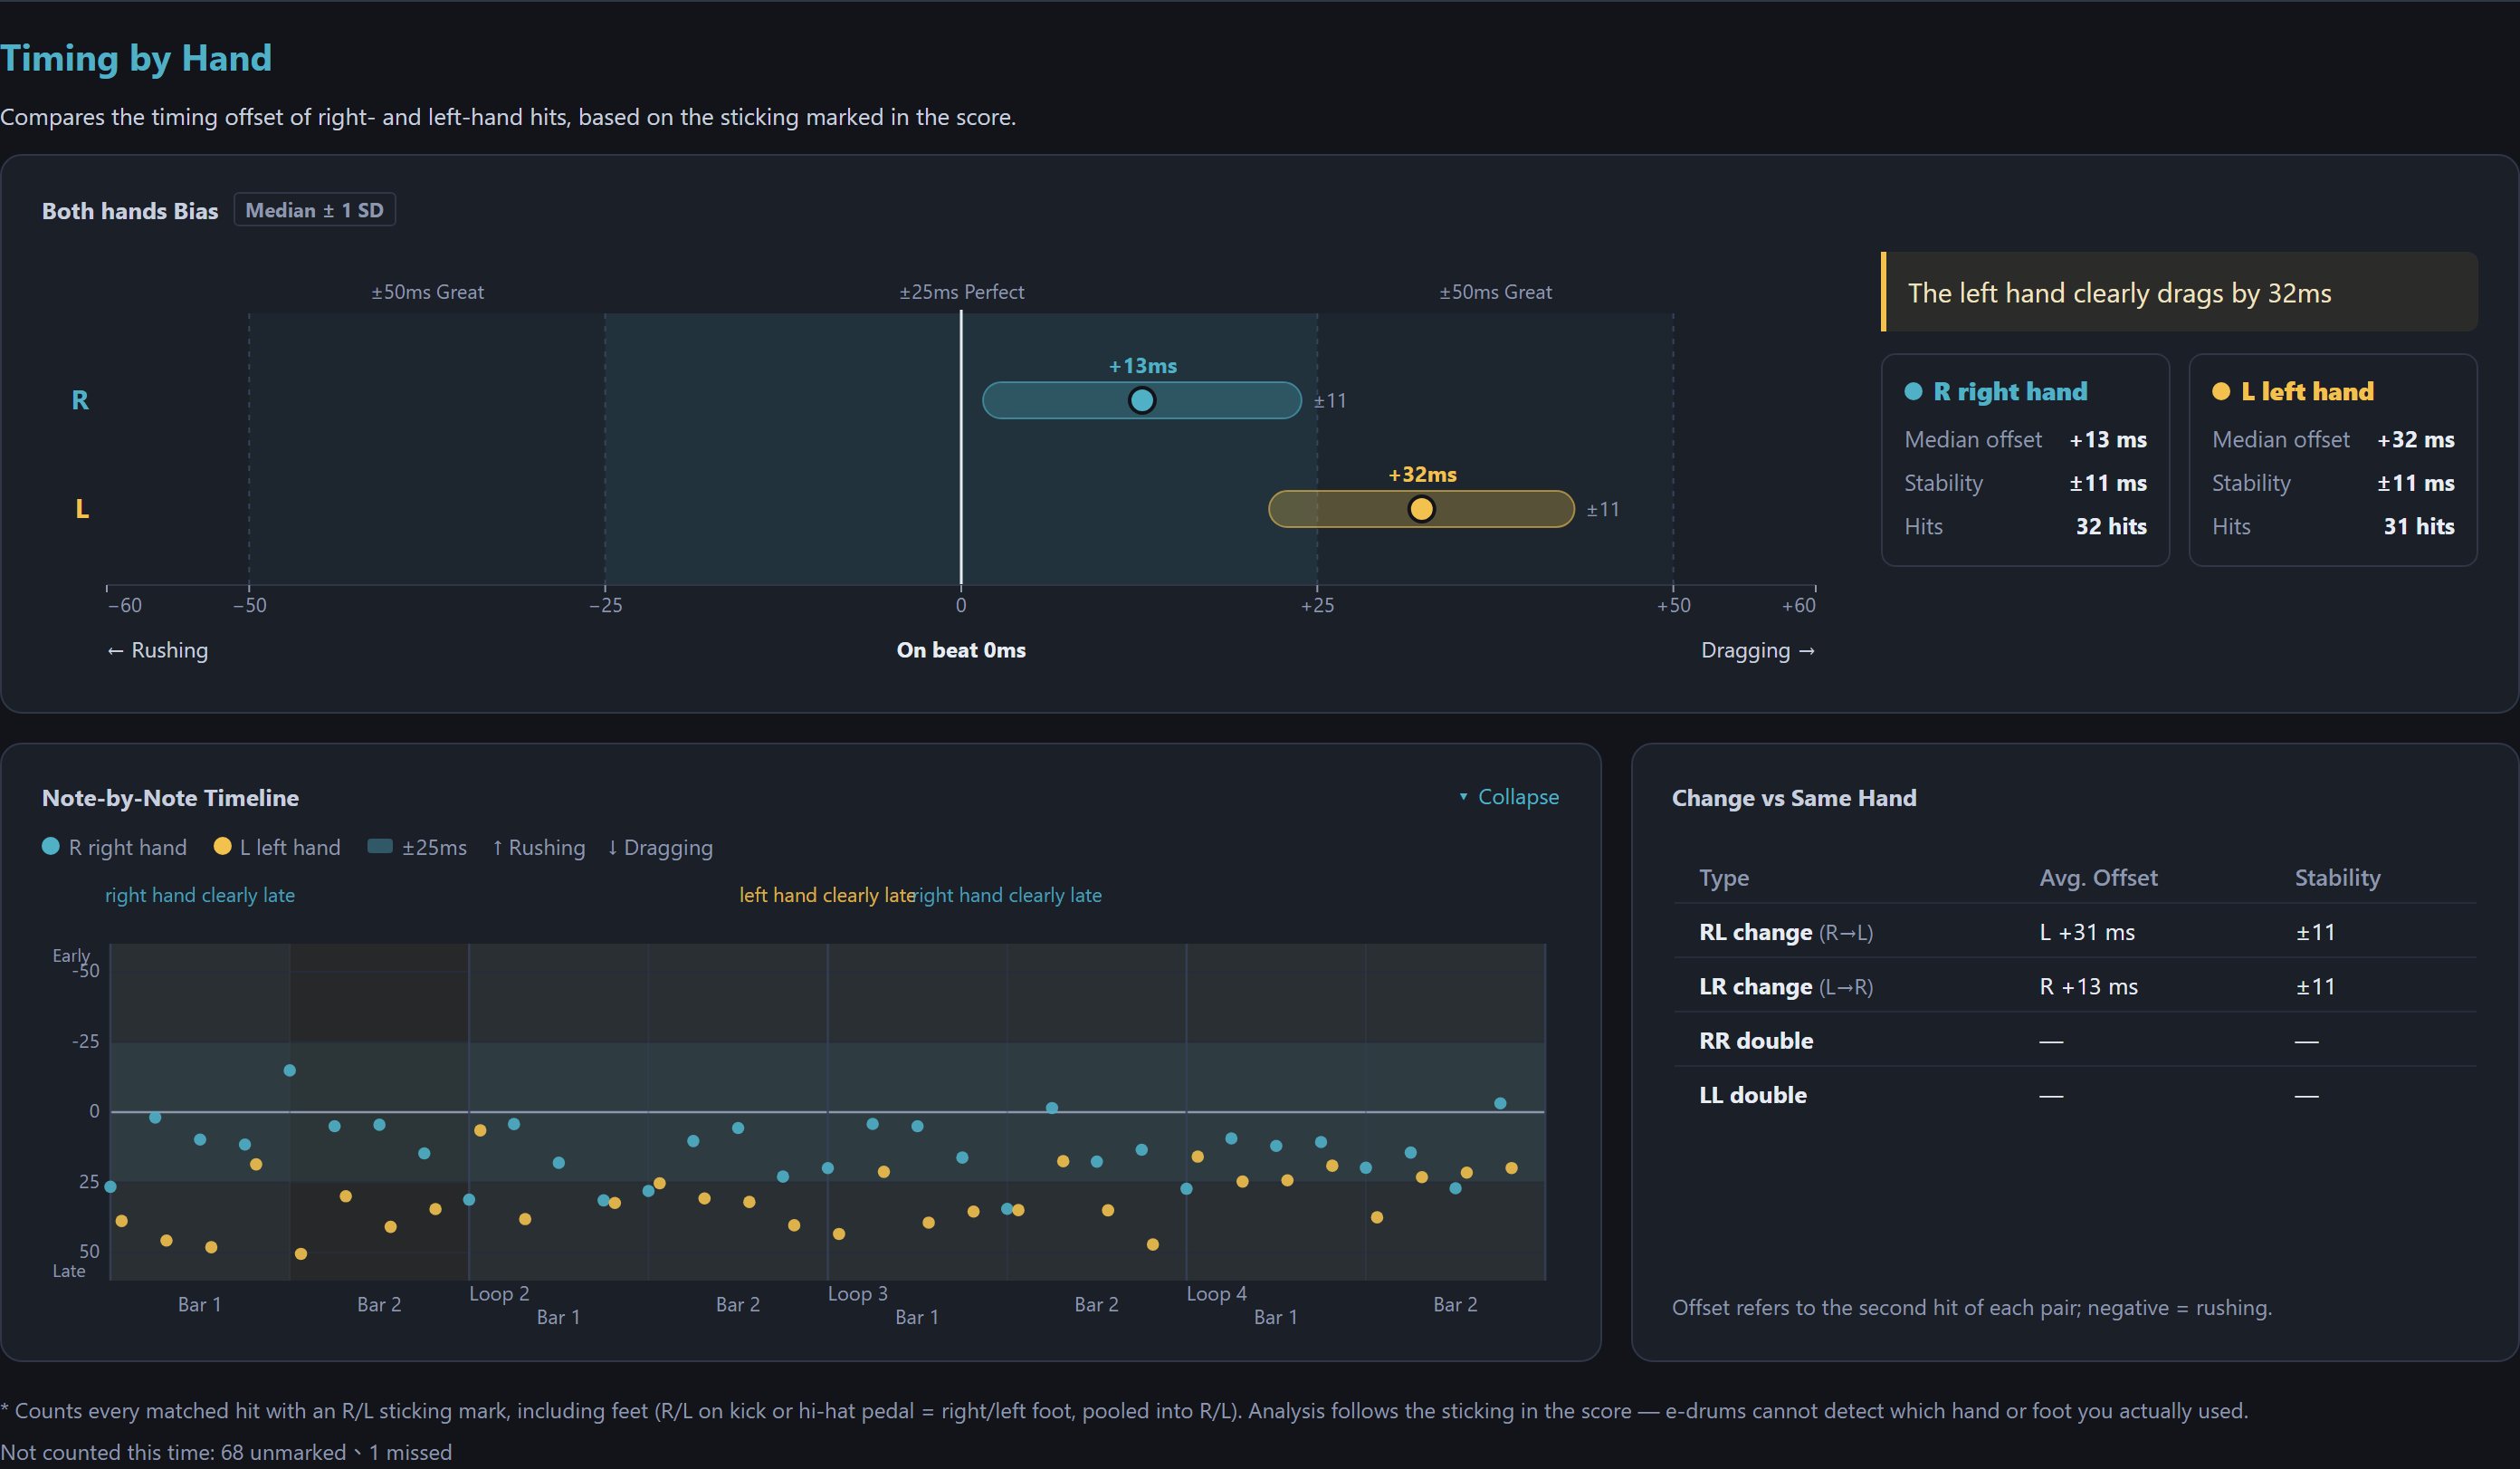Click the '↑ Rushing' legend entry

click(538, 847)
